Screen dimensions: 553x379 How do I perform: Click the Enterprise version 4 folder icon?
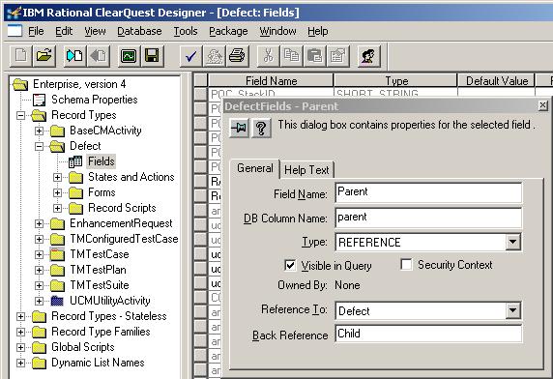pos(20,84)
